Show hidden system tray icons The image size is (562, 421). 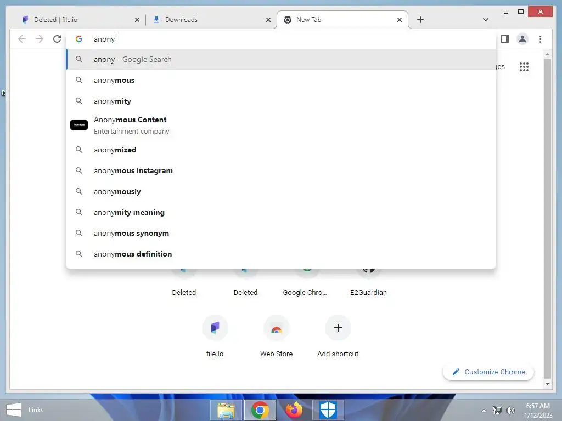point(484,411)
